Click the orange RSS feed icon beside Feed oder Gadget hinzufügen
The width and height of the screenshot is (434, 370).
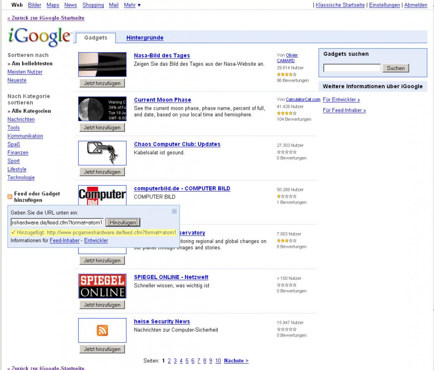10,197
